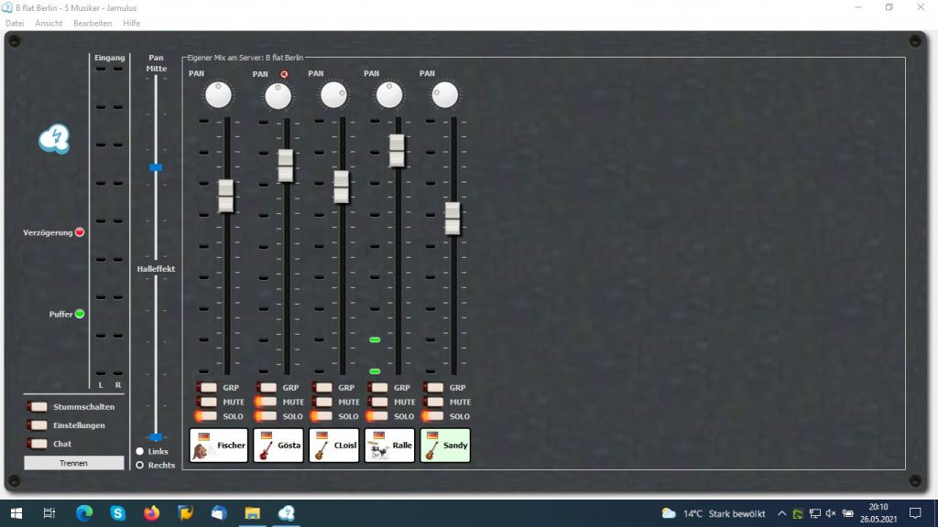Viewport: 938px width, 527px height.
Task: Toggle GRP on the Ralle channel
Action: [x=378, y=387]
